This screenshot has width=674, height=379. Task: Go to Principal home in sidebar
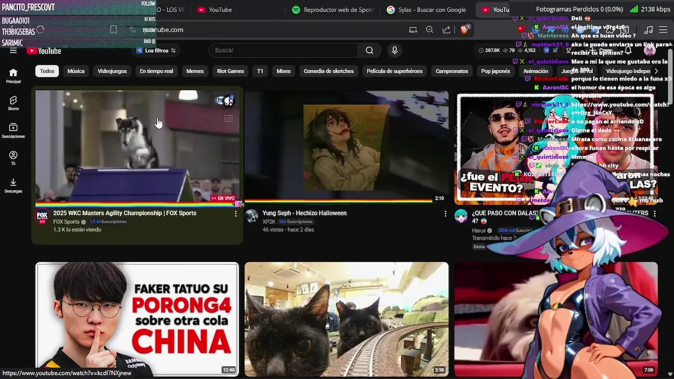tap(13, 76)
